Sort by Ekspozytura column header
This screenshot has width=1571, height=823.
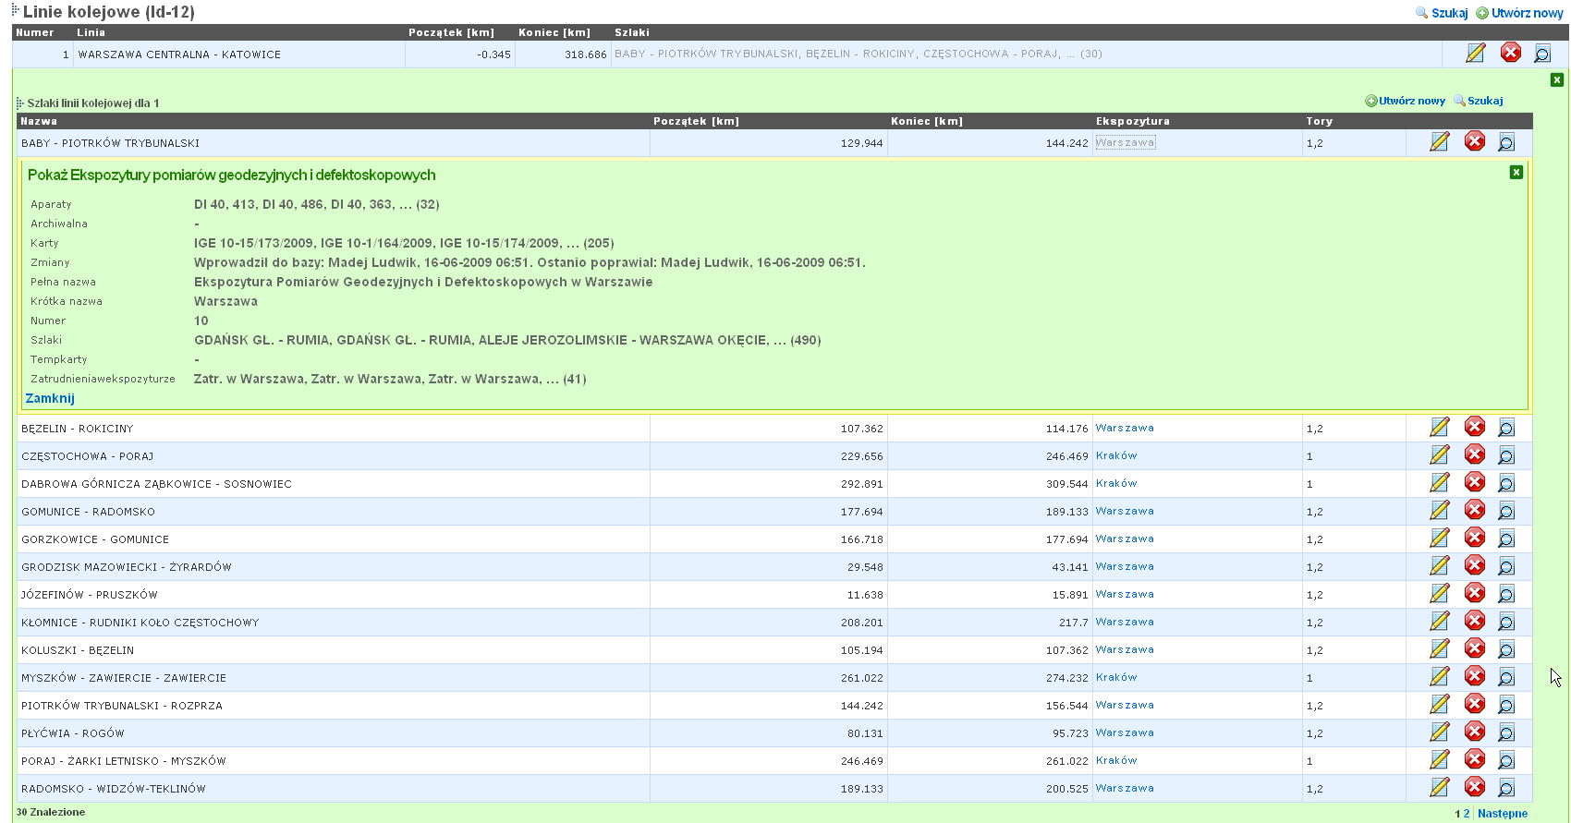(1132, 121)
